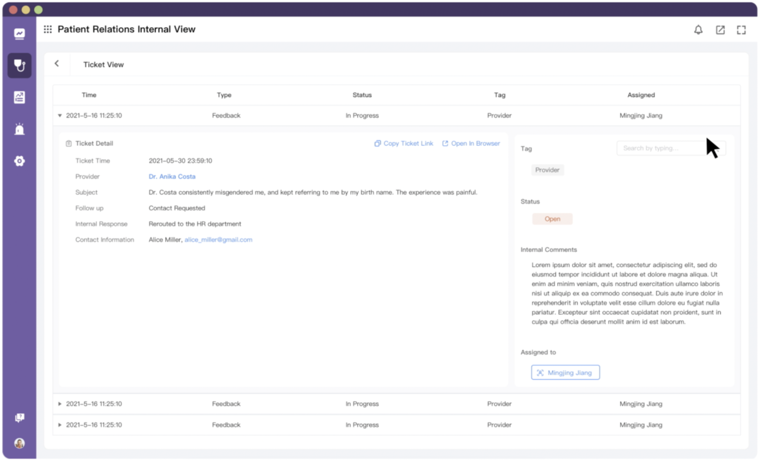Expand the second ticket row

(60, 404)
